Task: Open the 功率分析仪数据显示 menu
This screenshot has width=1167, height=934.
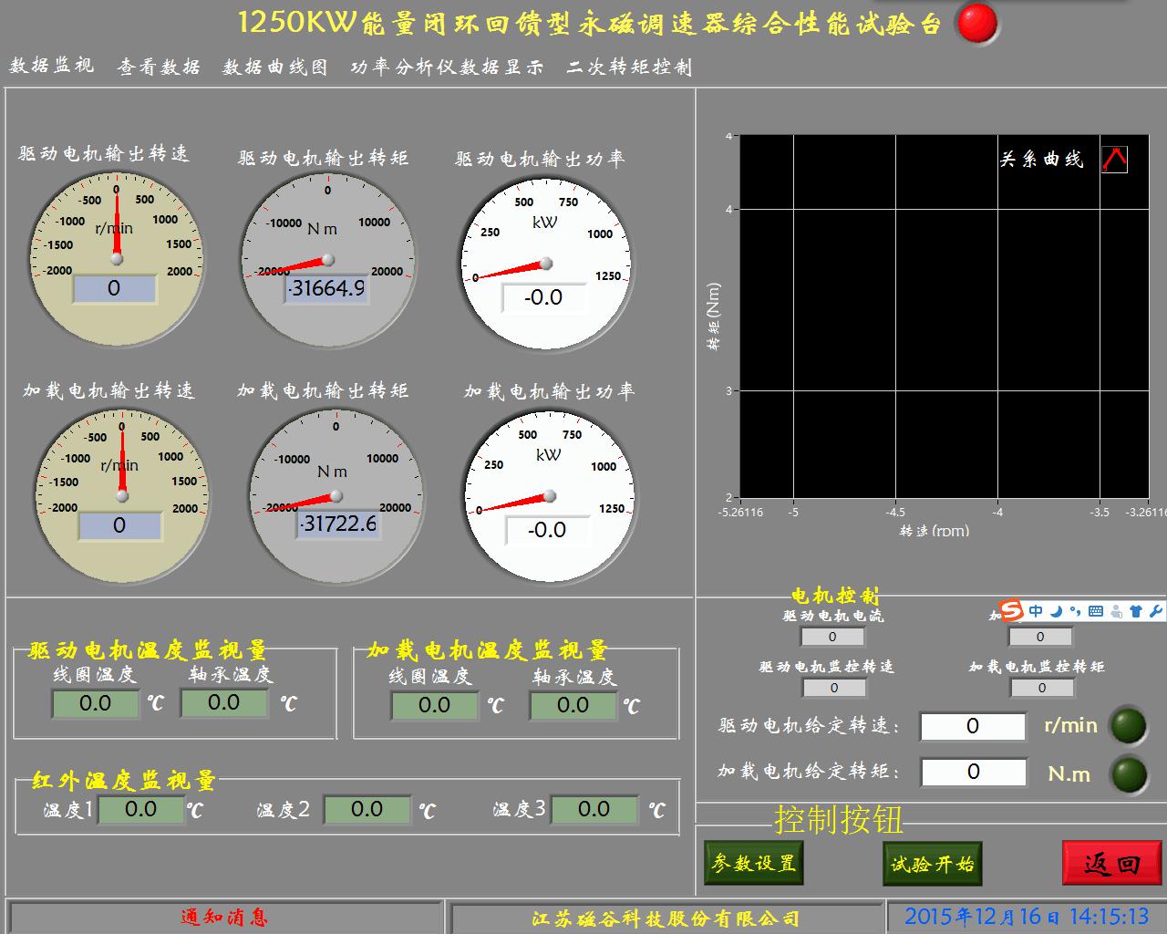Action: (447, 67)
